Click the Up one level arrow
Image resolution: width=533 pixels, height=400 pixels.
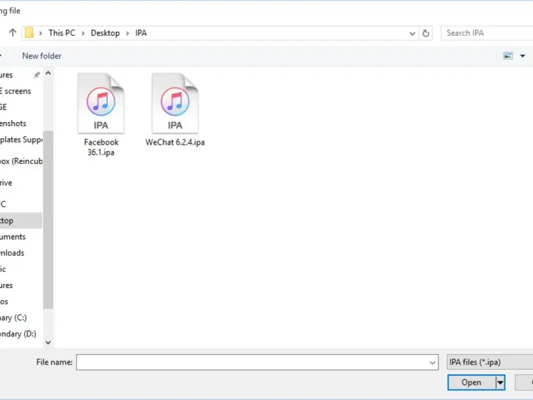point(13,33)
